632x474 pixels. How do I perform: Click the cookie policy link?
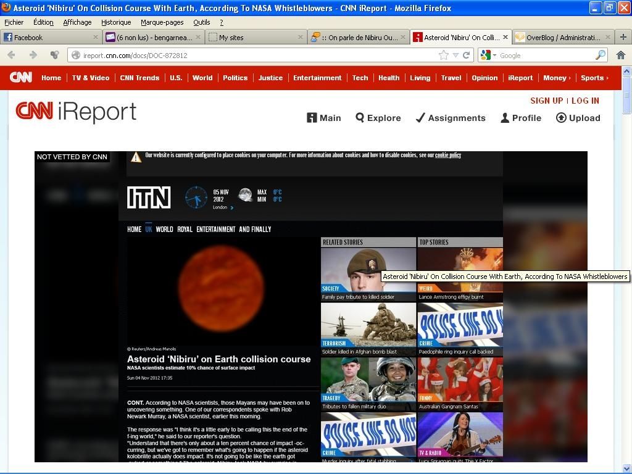pyautogui.click(x=448, y=155)
